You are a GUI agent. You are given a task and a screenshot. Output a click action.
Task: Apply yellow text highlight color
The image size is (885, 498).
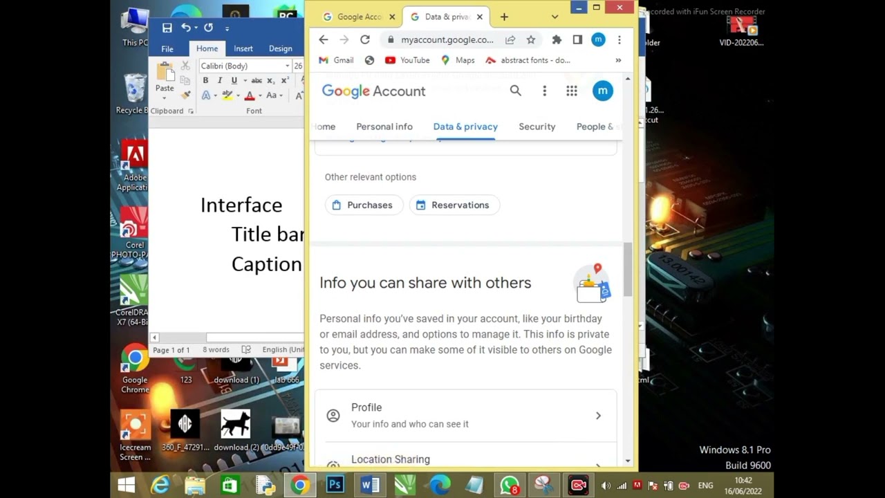(x=227, y=95)
